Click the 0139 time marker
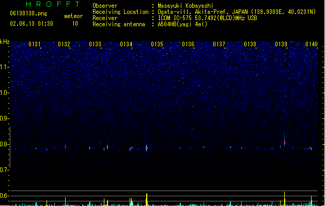The height and width of the screenshot is (206, 325). 281,44
